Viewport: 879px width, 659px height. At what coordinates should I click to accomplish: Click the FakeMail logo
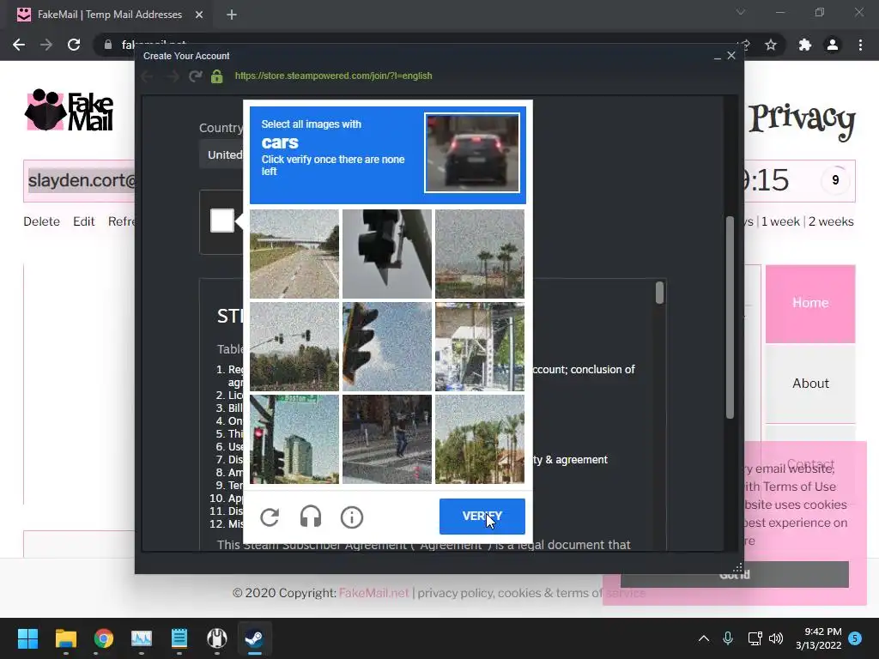(x=70, y=110)
